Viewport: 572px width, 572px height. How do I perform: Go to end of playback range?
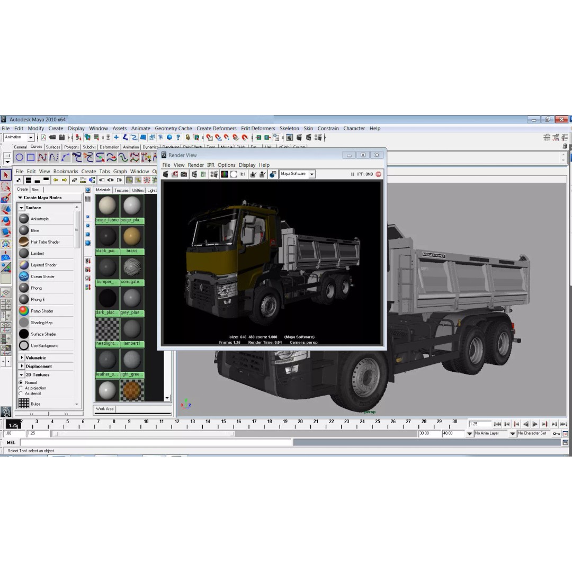564,424
